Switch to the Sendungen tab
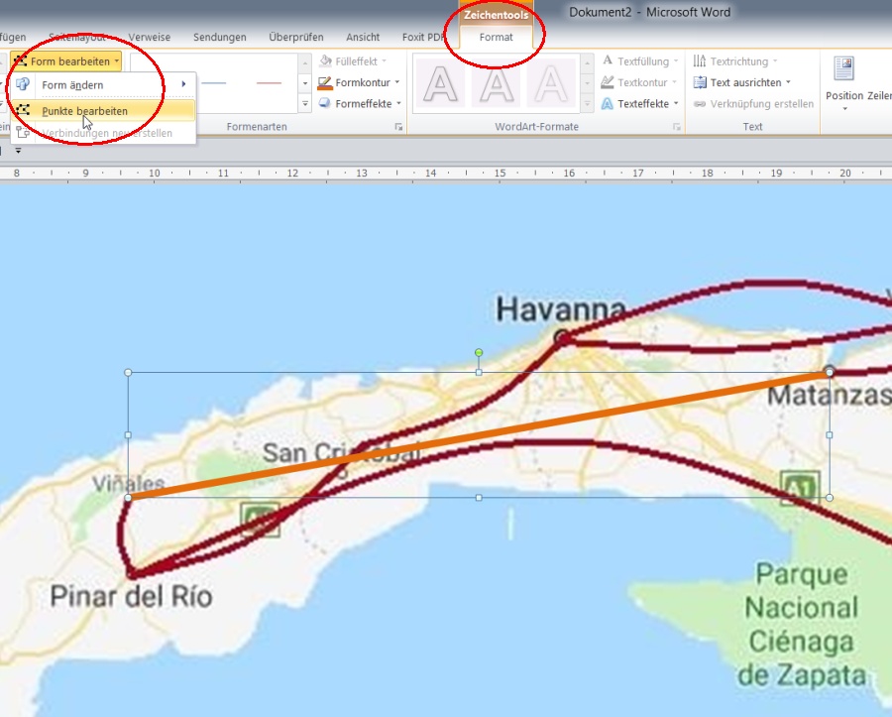The width and height of the screenshot is (892, 717). click(x=220, y=37)
